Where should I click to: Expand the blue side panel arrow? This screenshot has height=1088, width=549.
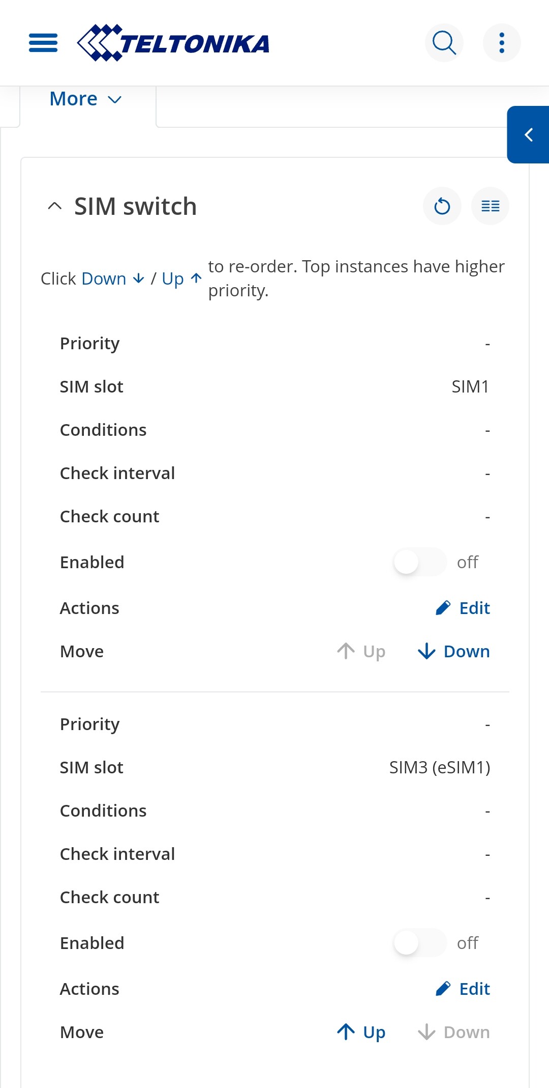528,134
